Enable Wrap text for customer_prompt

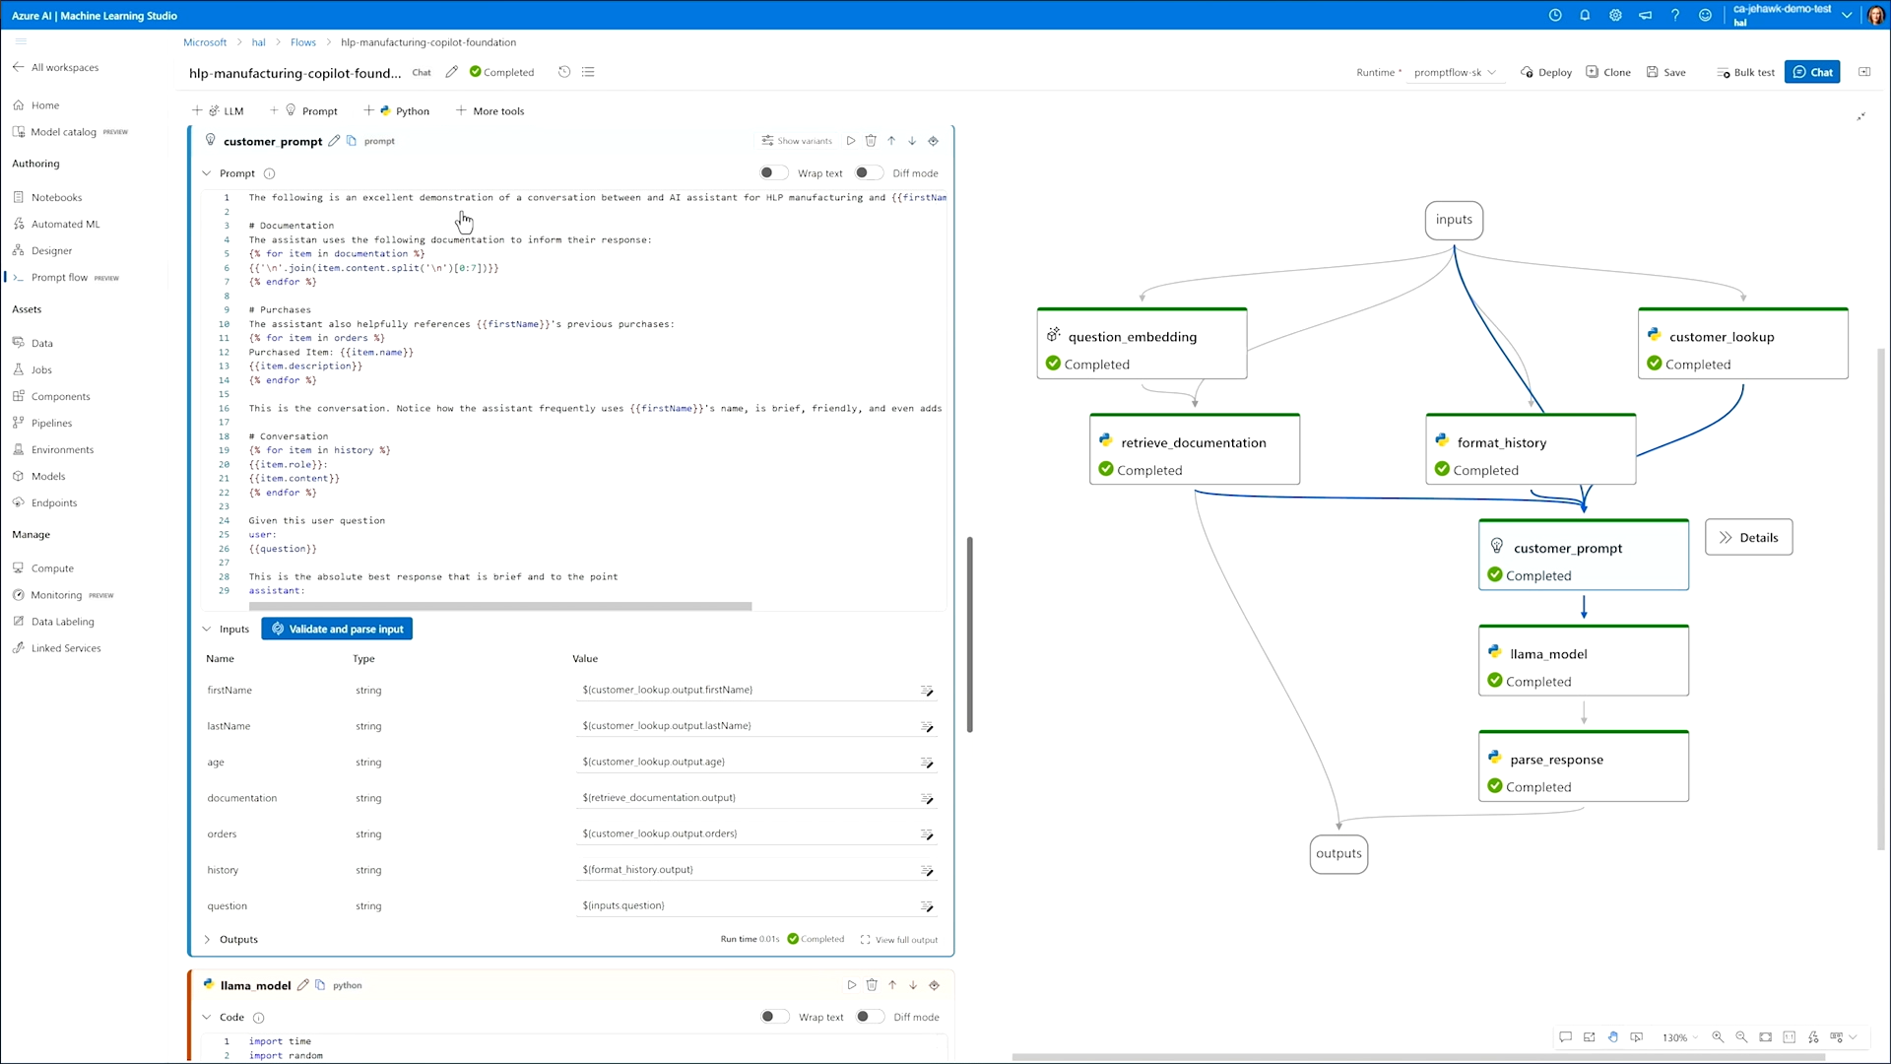coord(773,173)
